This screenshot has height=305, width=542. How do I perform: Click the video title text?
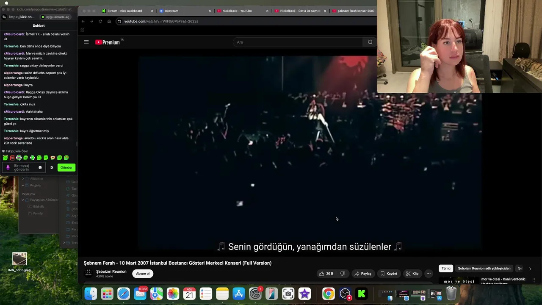click(x=177, y=263)
